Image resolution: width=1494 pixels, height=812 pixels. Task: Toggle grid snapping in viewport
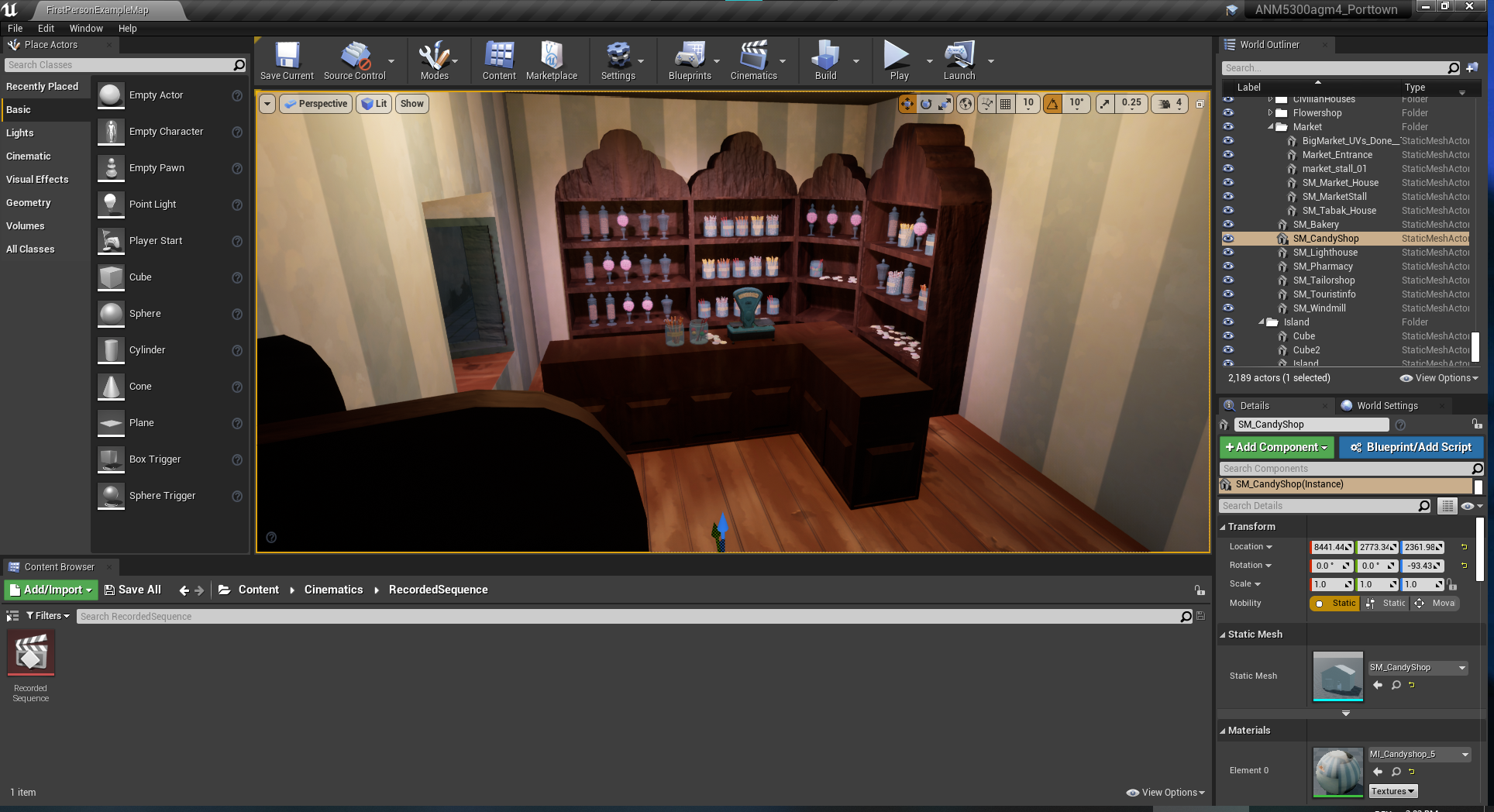click(1005, 104)
